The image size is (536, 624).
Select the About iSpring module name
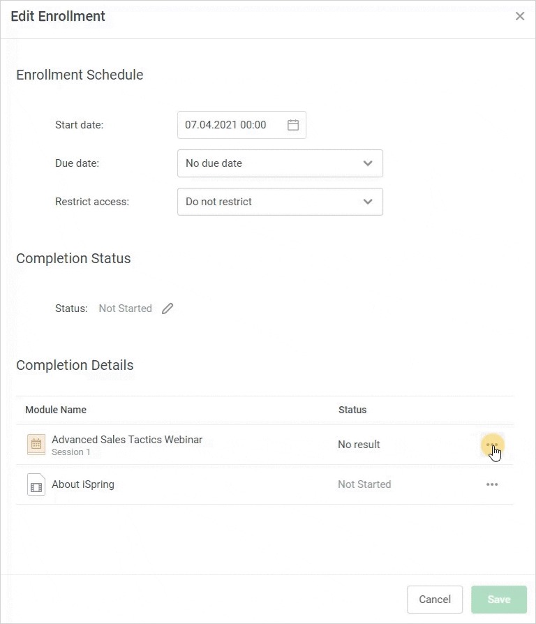83,484
